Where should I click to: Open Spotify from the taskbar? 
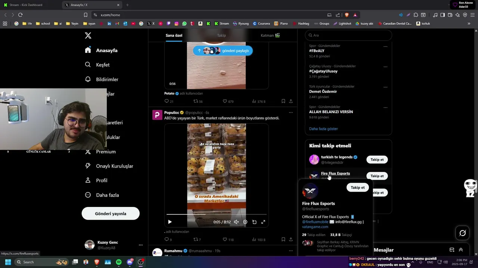pyautogui.click(x=119, y=262)
